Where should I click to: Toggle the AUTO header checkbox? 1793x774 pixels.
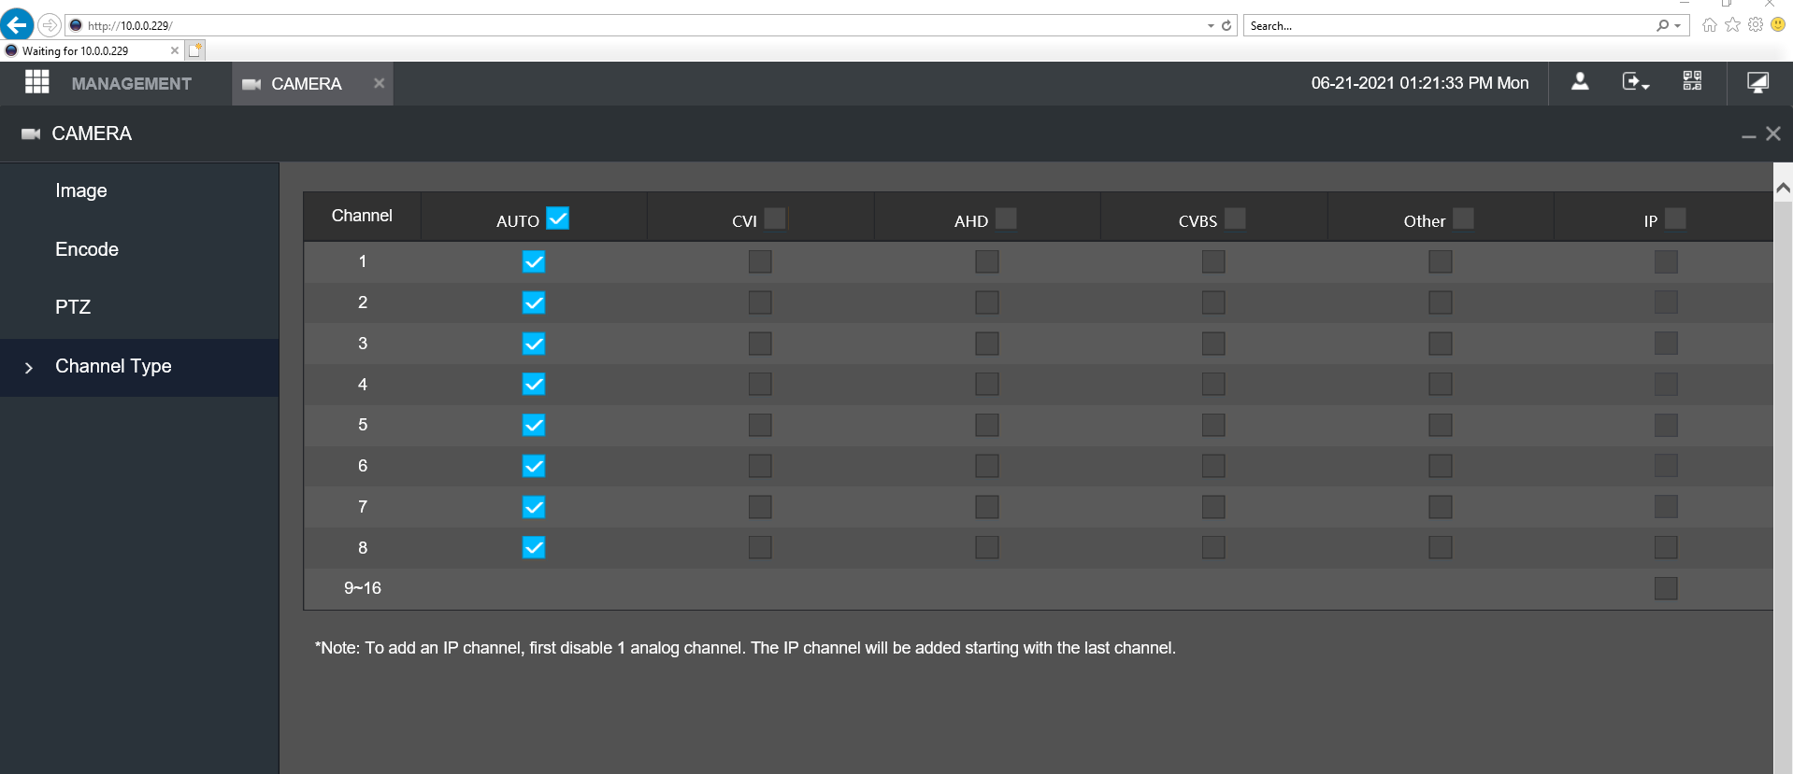558,218
